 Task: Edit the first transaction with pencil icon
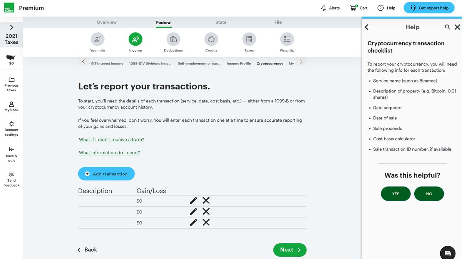click(193, 200)
